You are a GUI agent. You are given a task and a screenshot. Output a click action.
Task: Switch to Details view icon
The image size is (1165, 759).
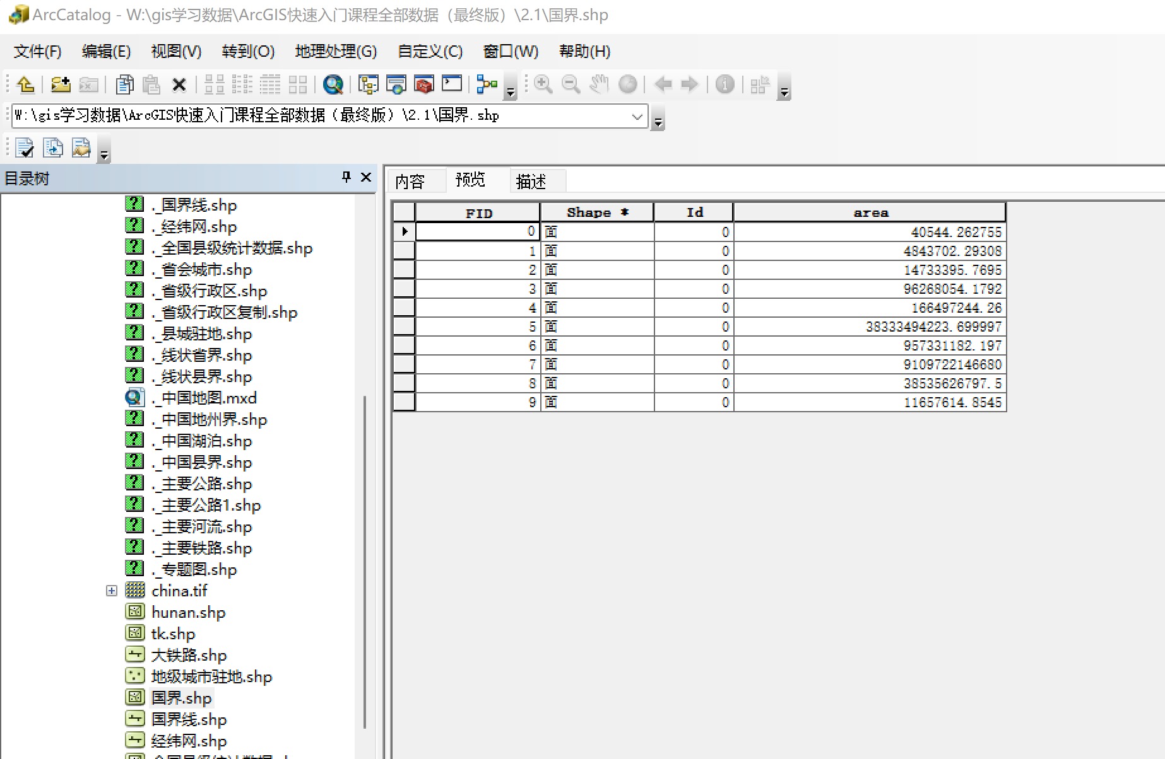(x=270, y=84)
